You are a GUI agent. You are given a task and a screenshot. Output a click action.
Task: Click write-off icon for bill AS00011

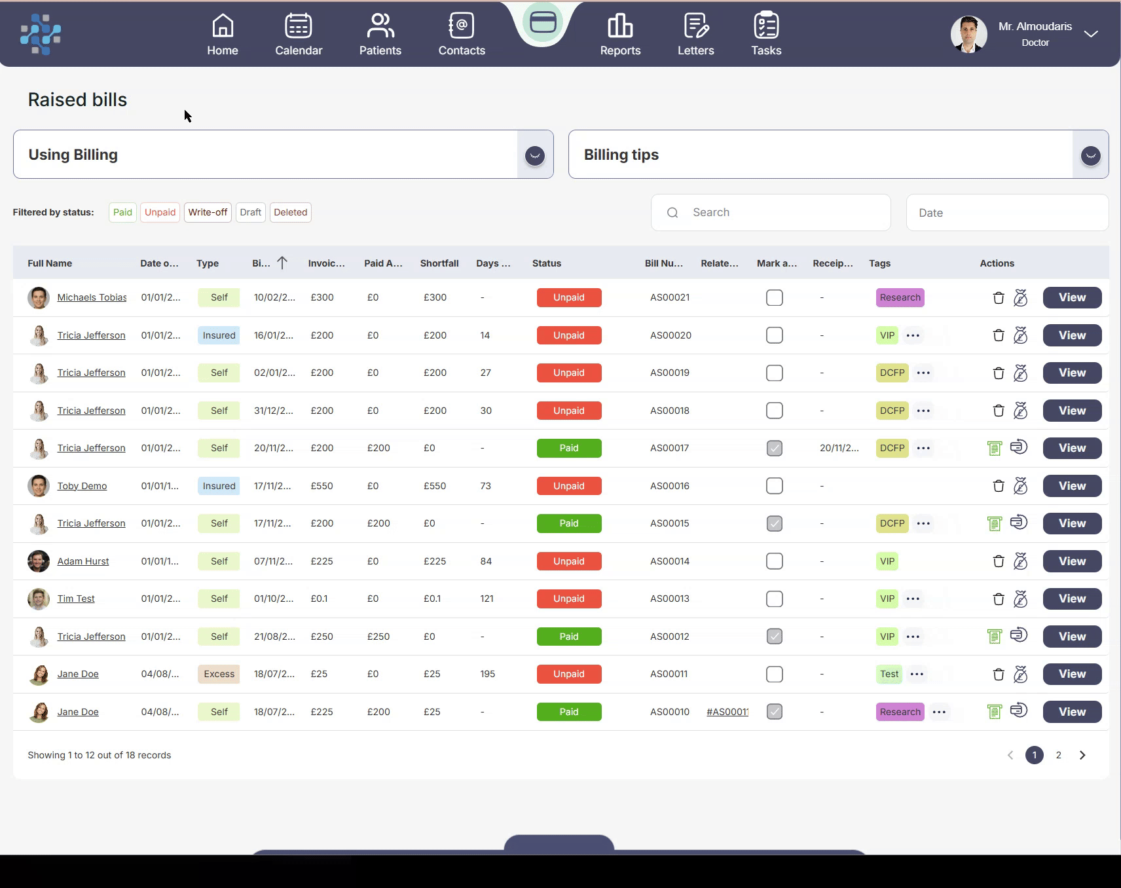point(1020,675)
